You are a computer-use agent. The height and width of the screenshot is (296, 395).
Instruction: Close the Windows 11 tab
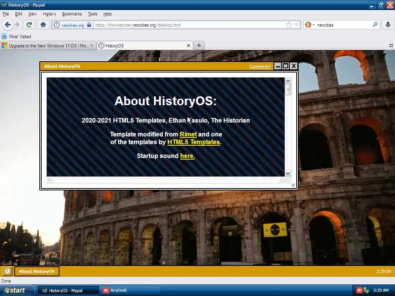92,45
